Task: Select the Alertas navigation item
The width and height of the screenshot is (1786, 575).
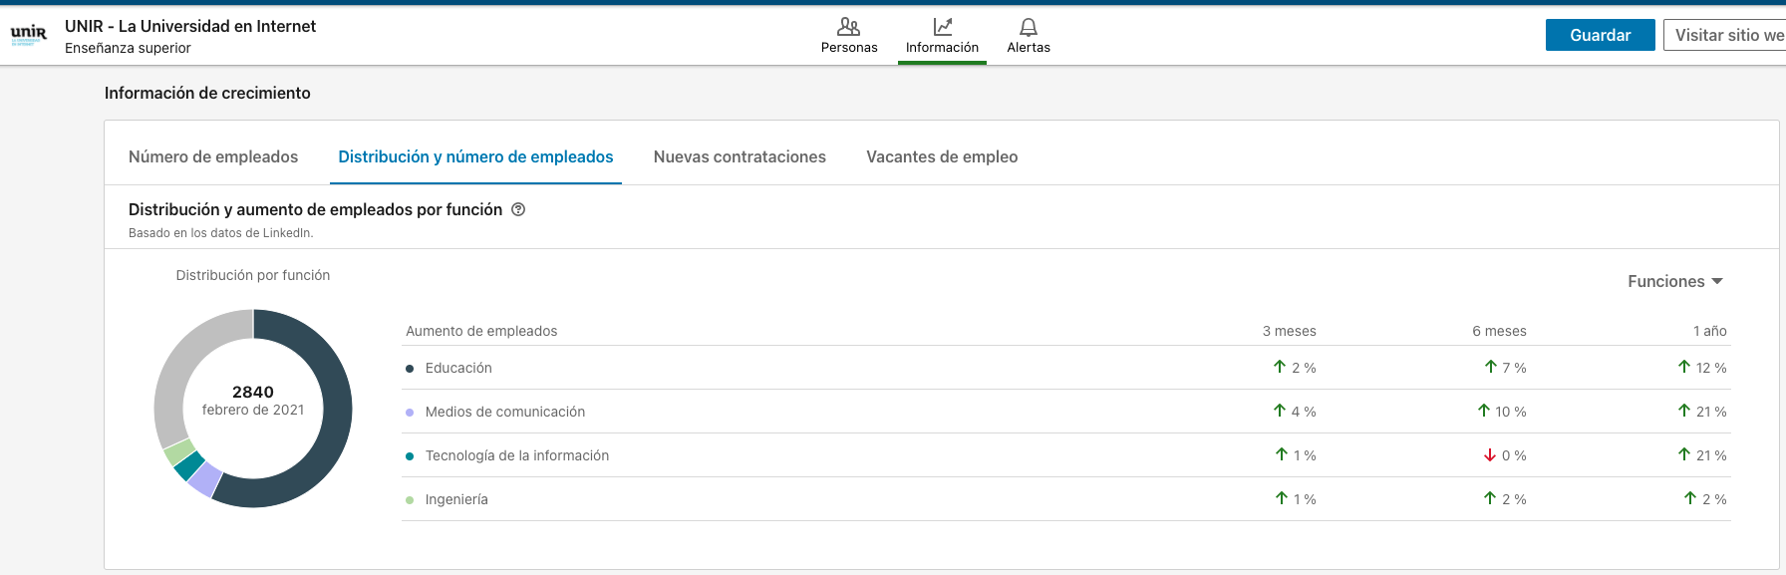Action: pos(1029,36)
